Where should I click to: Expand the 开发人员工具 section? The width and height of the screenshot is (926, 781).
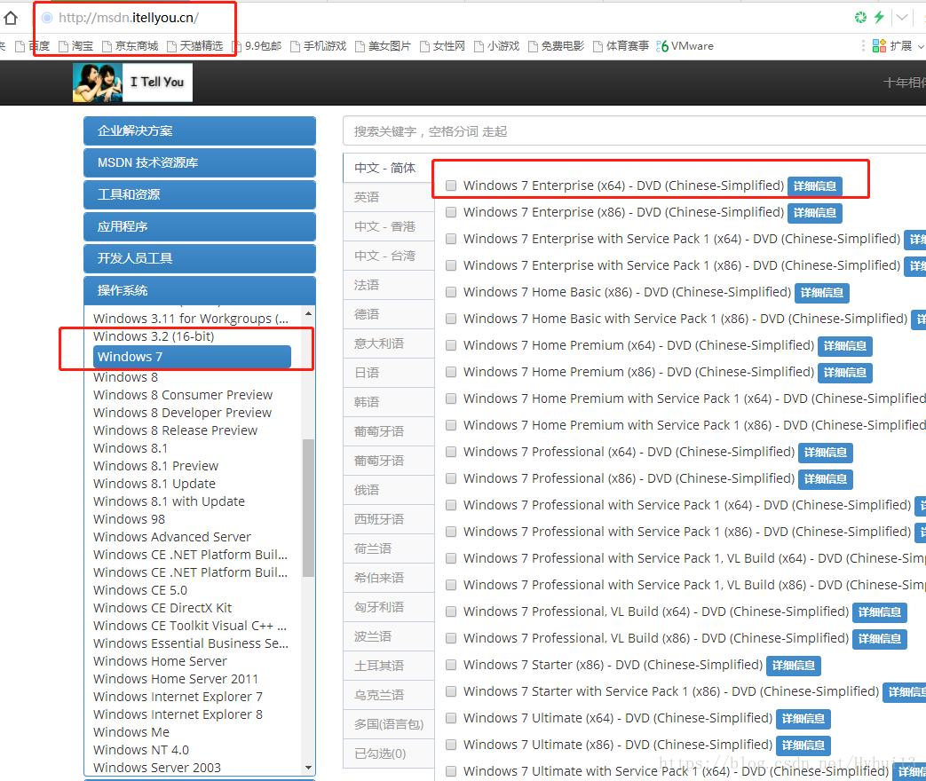pyautogui.click(x=200, y=258)
